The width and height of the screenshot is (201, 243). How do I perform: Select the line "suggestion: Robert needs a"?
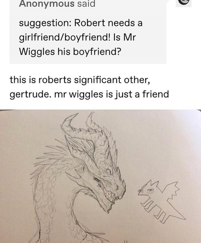tap(81, 23)
